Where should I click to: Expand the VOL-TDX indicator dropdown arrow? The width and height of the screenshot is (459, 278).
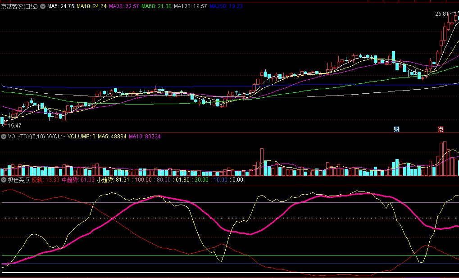point(4,137)
